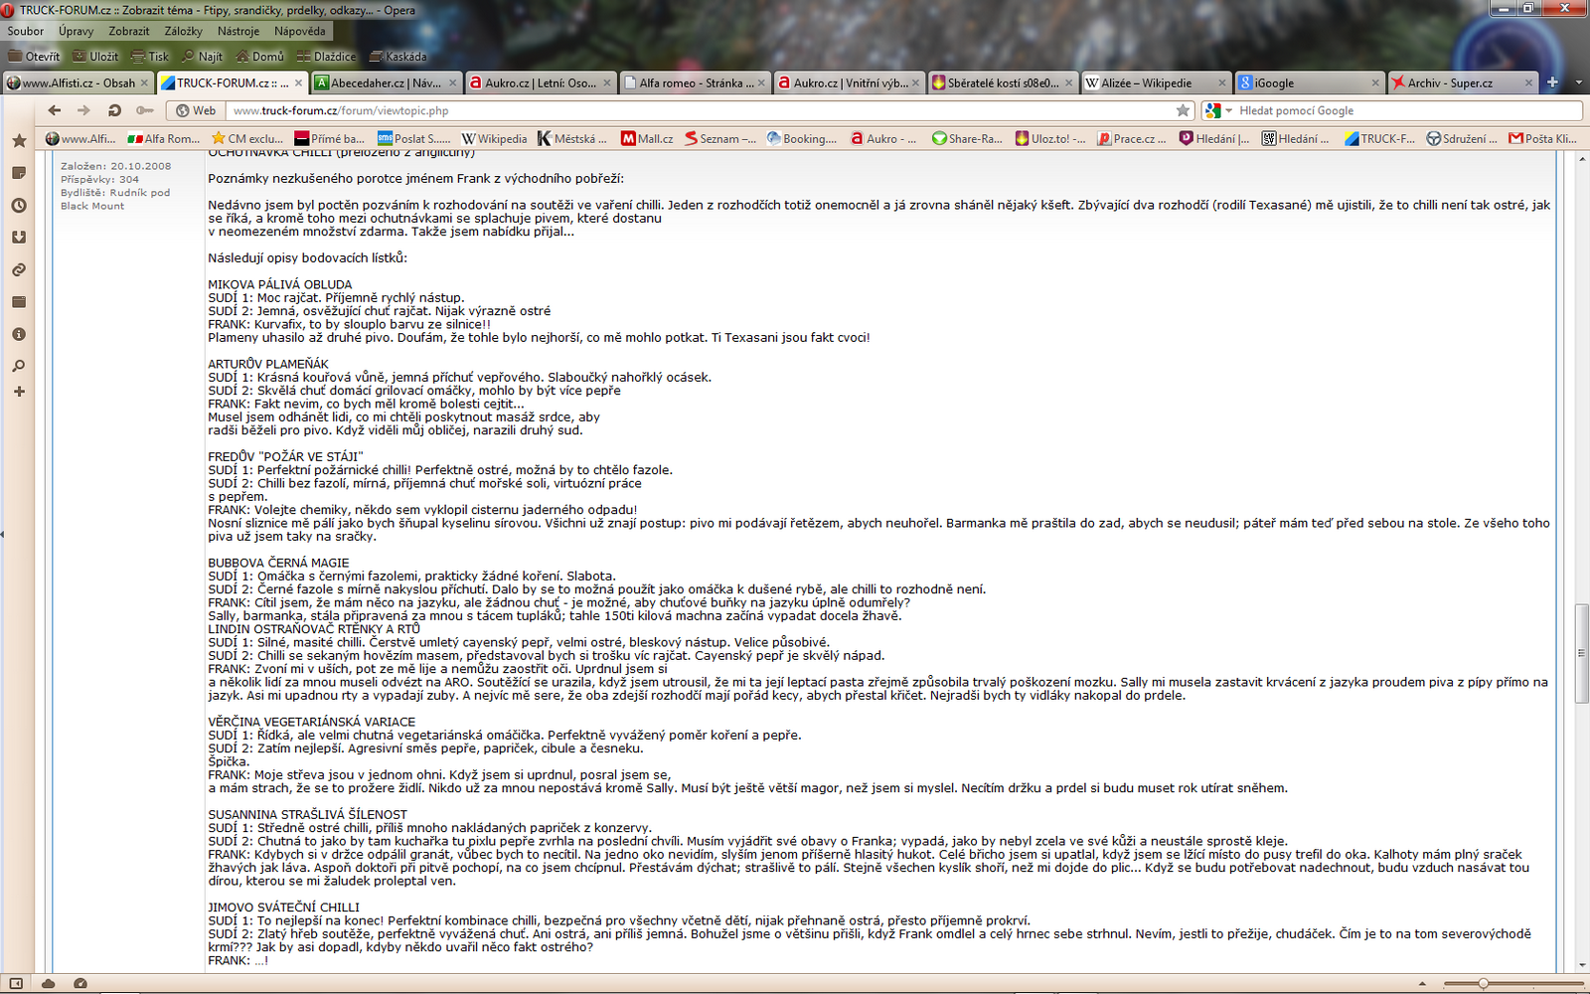Open the Downloads panel in sidebar
Viewport: 1590px width, 994px height.
pyautogui.click(x=19, y=238)
